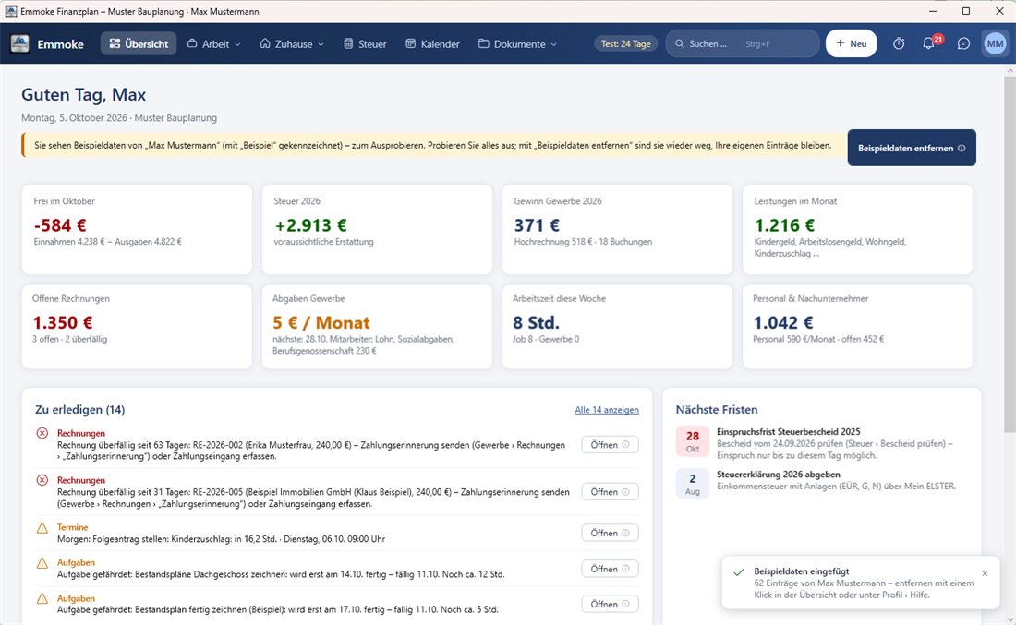Click the magnifier icon in the search box
This screenshot has width=1016, height=625.
(680, 43)
